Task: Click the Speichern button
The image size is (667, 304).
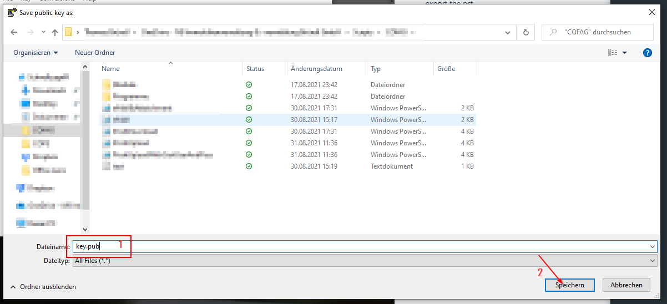Action: tap(569, 285)
